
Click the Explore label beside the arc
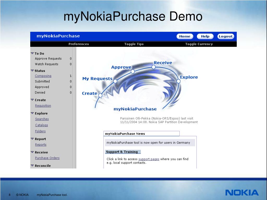pyautogui.click(x=189, y=77)
